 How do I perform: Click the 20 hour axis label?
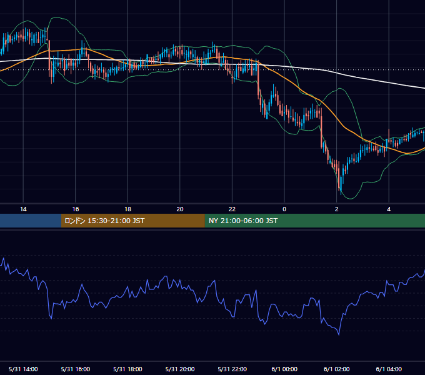[x=180, y=209]
